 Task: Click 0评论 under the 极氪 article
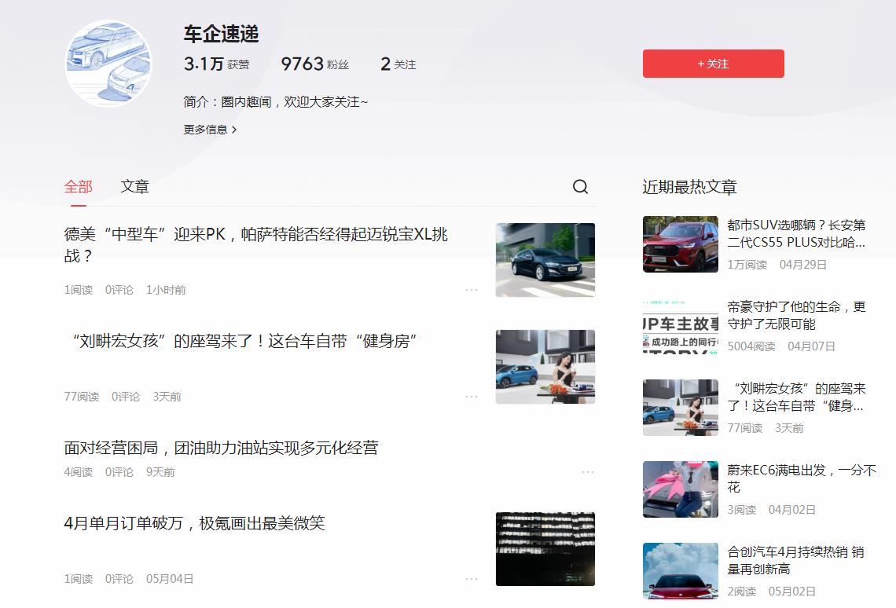(x=119, y=579)
